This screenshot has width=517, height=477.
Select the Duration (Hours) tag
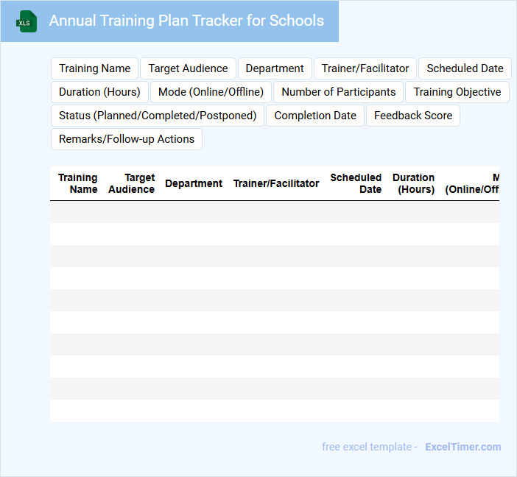(x=99, y=92)
